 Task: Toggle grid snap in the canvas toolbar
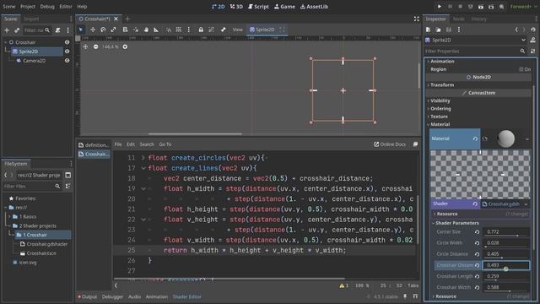[x=178, y=30]
